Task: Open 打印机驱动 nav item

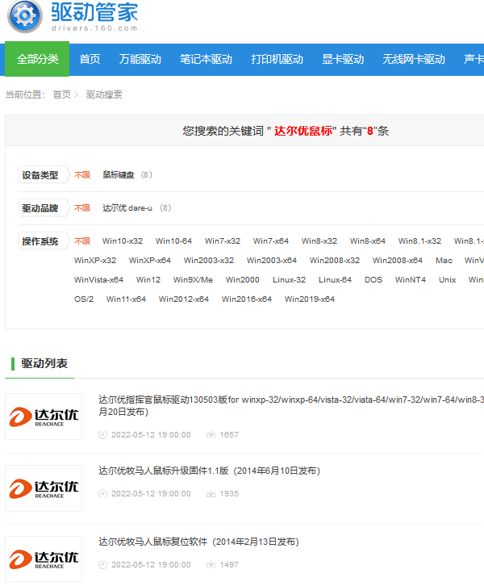Action: (x=277, y=59)
